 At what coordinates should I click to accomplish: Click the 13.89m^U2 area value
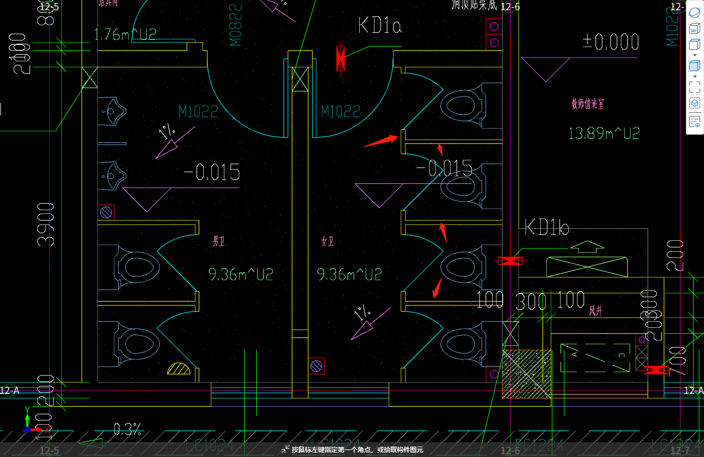[604, 133]
